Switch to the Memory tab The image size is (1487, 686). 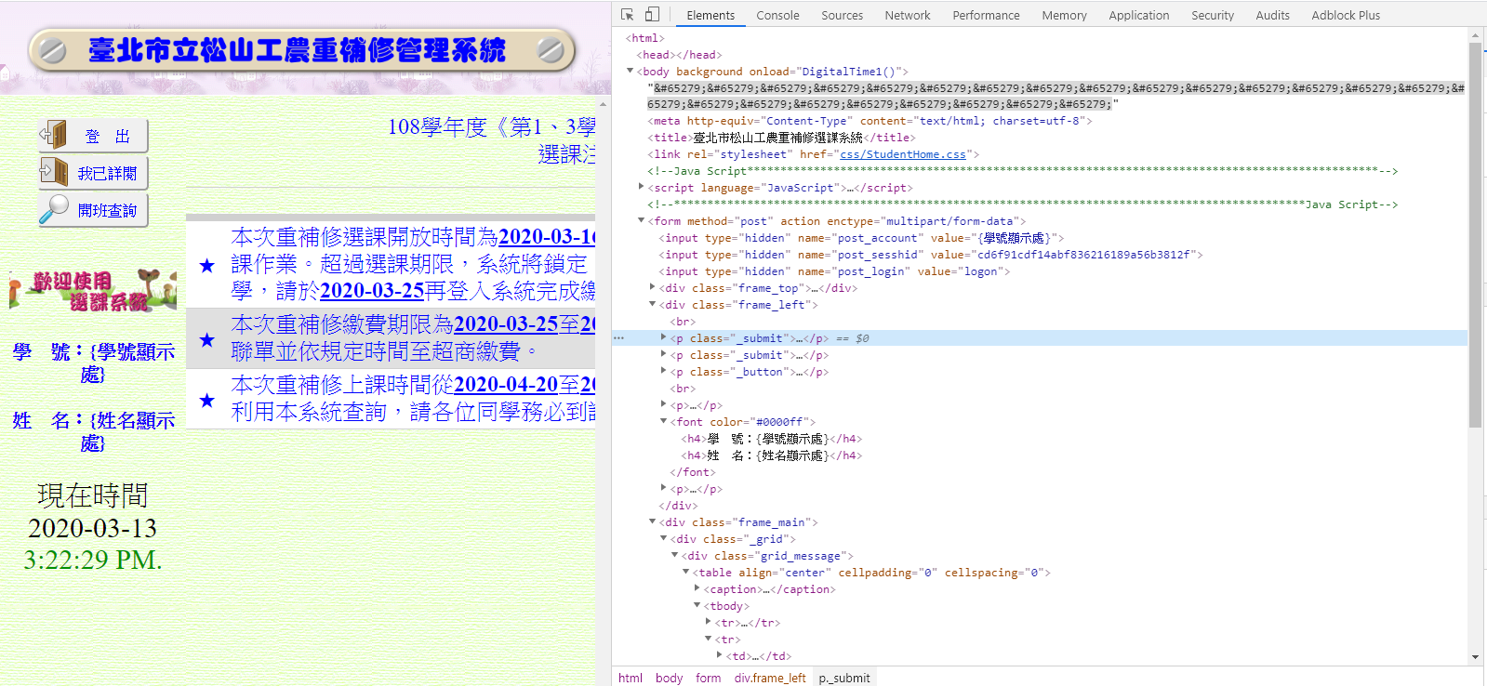coord(1064,15)
